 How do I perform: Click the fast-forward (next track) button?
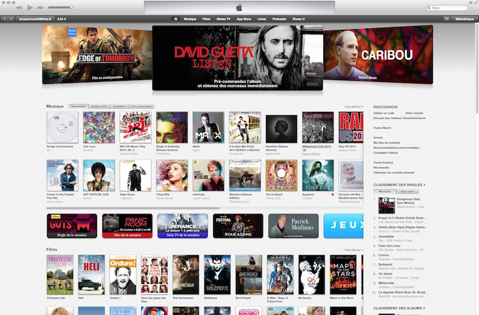click(x=40, y=8)
